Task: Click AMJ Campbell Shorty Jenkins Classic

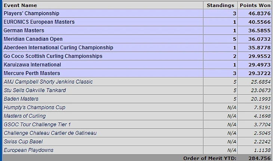Action: tap(48, 81)
